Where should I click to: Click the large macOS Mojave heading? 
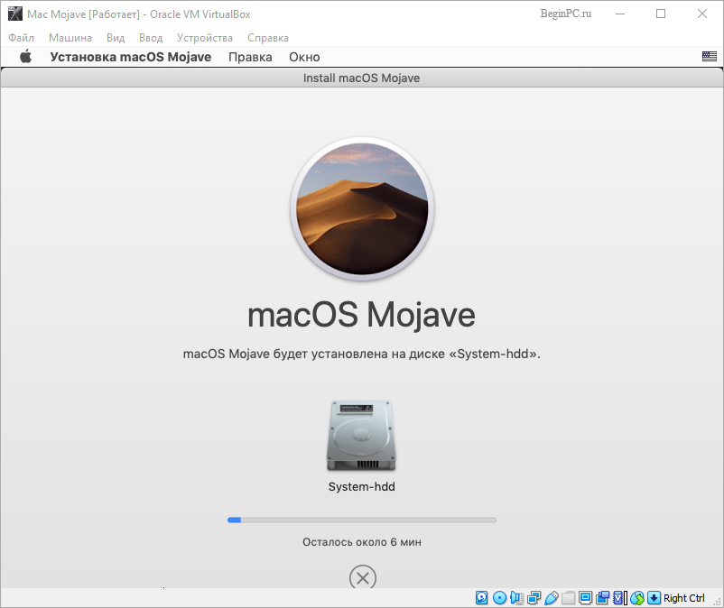(x=361, y=315)
